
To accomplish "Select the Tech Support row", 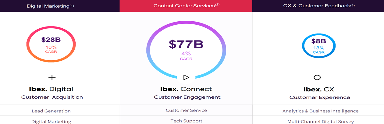I will click(186, 120).
